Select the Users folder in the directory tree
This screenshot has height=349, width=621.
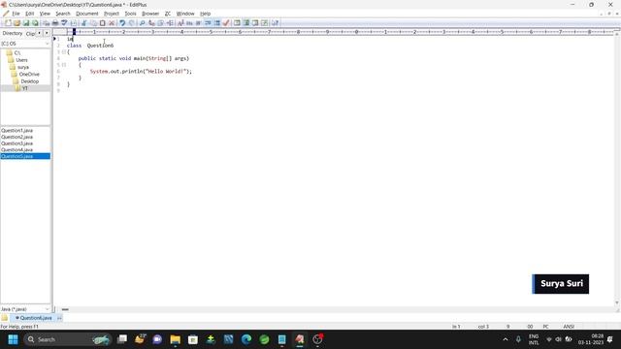(x=21, y=60)
